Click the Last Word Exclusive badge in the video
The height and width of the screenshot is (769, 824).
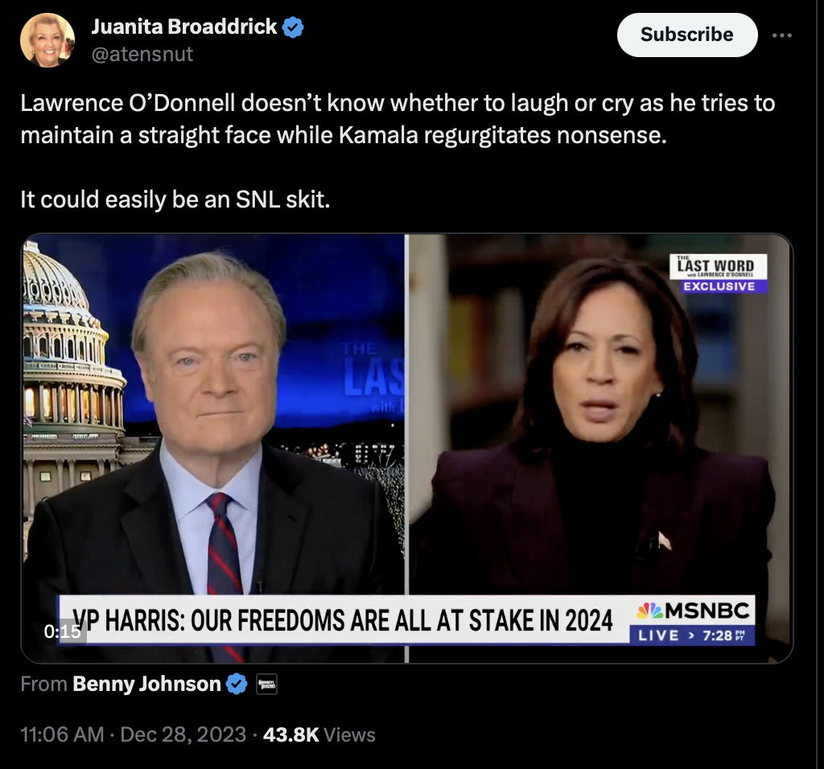coord(719,273)
